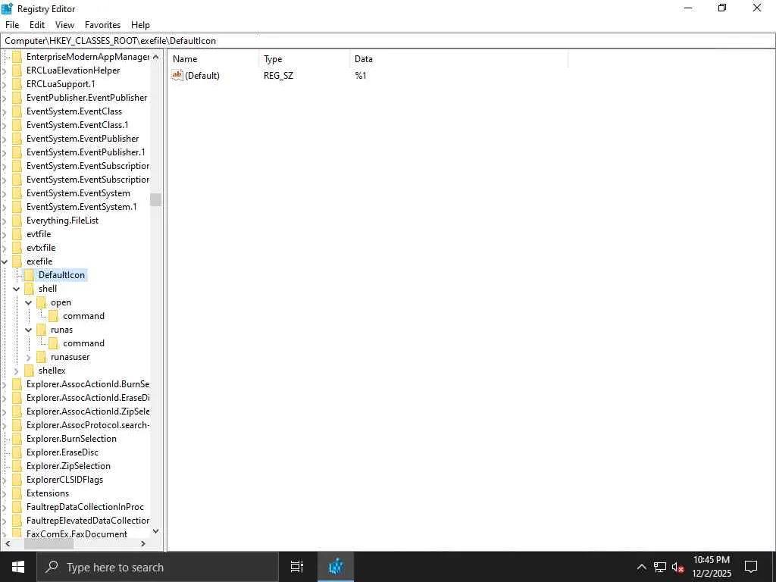Show hidden system tray icons
776x582 pixels.
641,567
